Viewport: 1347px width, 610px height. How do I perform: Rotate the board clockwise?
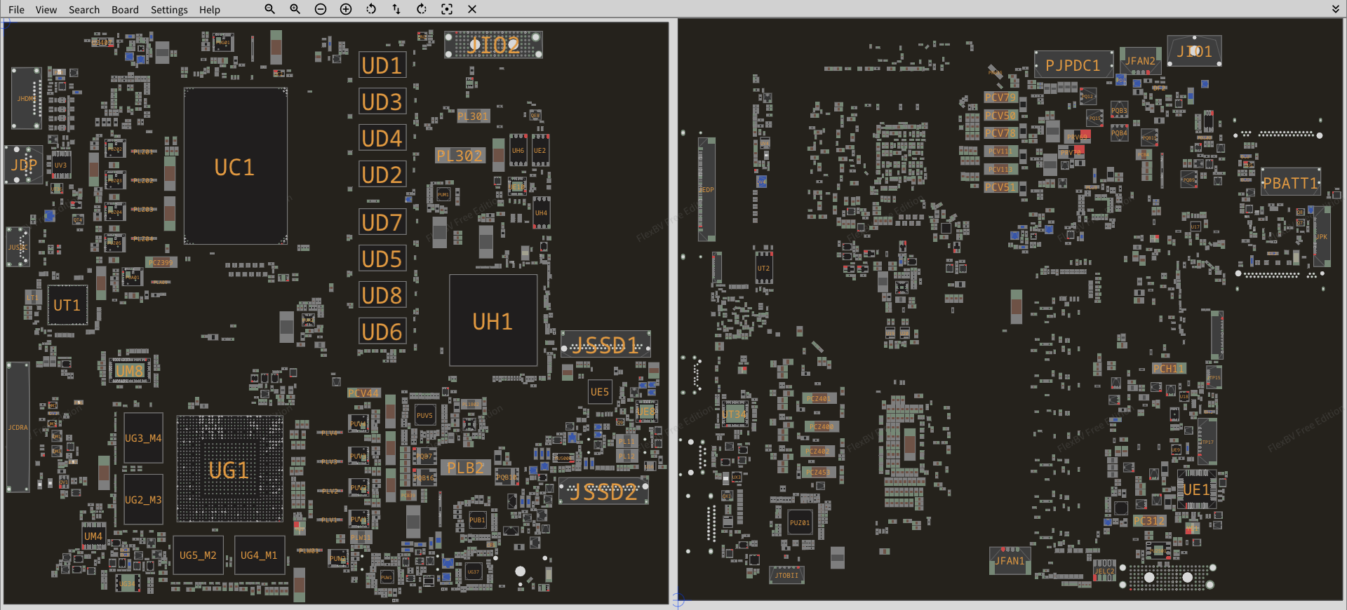point(422,9)
